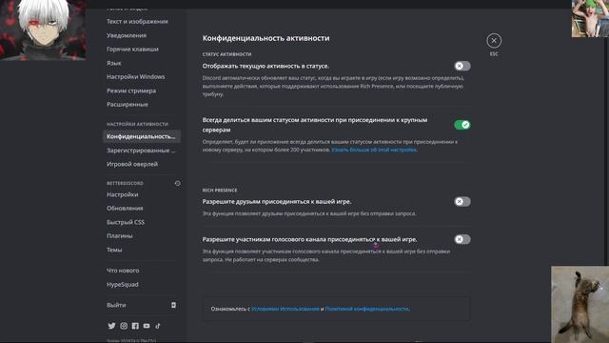Open 'Политикой конфиденциальности' link
The image size is (609, 343).
click(x=367, y=309)
